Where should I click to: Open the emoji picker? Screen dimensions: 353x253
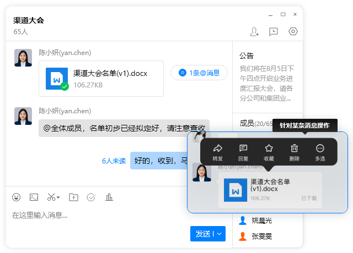pyautogui.click(x=16, y=197)
